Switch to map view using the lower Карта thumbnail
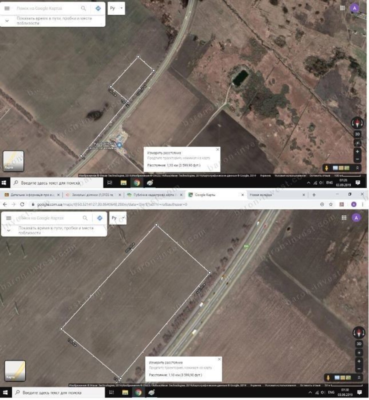Viewport: 369px width, 400px height. click(x=15, y=370)
